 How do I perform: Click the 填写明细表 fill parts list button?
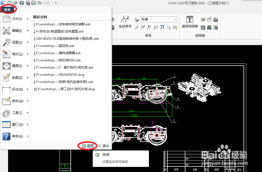pyautogui.click(x=190, y=22)
